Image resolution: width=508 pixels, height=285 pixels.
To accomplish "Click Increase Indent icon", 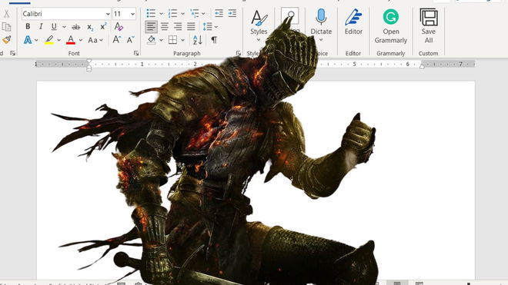I will click(232, 13).
